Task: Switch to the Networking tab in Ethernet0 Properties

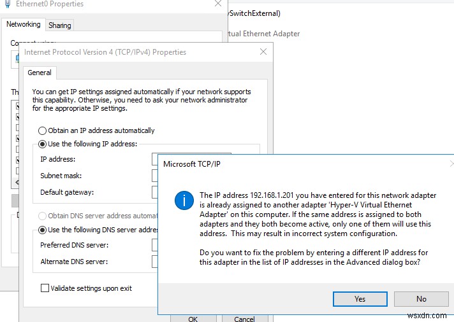Action: tap(23, 24)
